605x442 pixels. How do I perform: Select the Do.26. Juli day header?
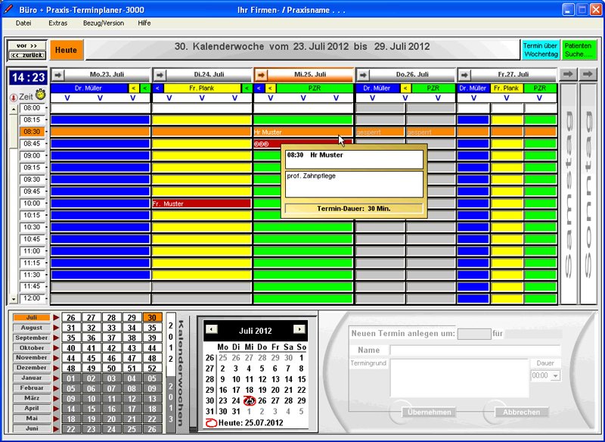(x=412, y=74)
